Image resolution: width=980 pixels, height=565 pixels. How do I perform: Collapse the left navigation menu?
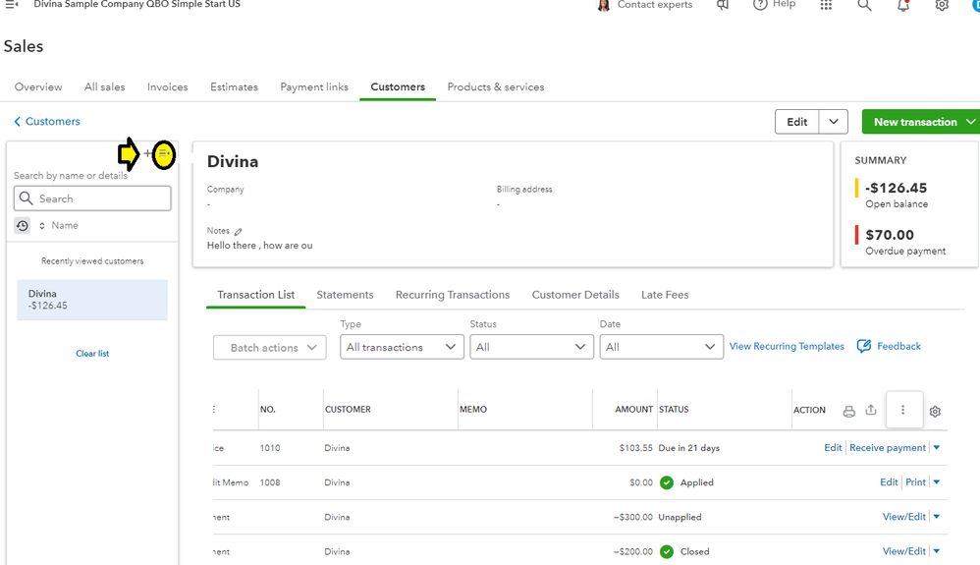(12, 5)
